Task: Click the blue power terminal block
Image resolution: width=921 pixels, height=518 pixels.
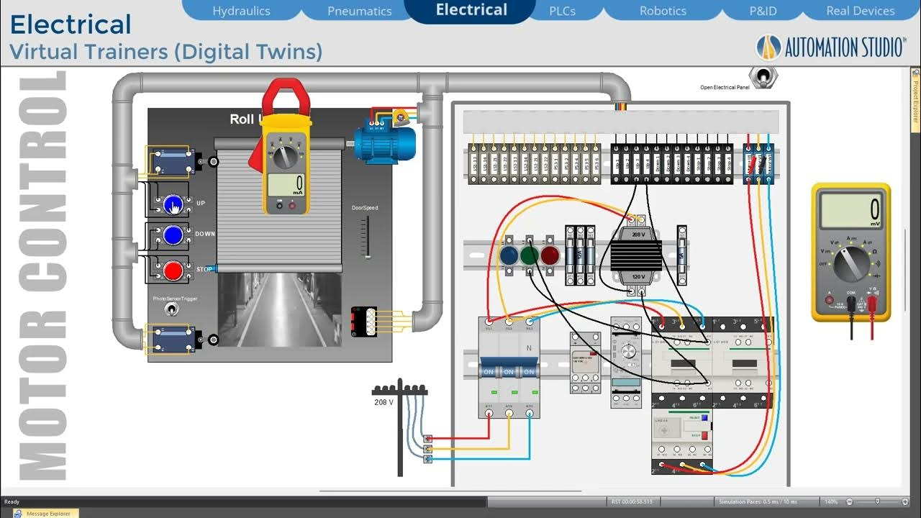Action: (758, 163)
